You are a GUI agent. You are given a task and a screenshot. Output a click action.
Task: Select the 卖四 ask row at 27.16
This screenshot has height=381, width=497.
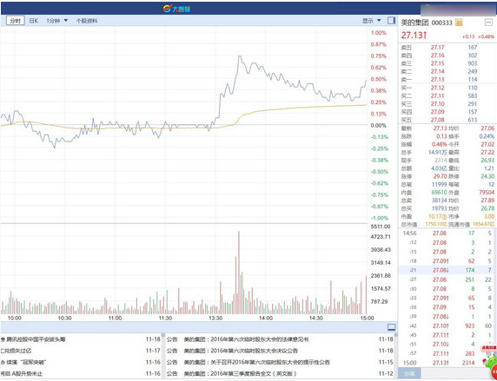pyautogui.click(x=447, y=56)
